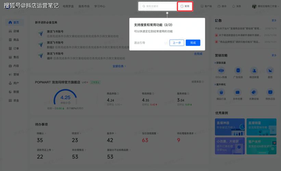The width and height of the screenshot is (281, 171).
Task: Open the 直播销量 case thumbnail
Action: (261, 127)
